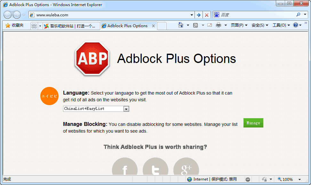Close the Internet Explorer window
Screen dimensions: 311x185
(x=301, y=4)
